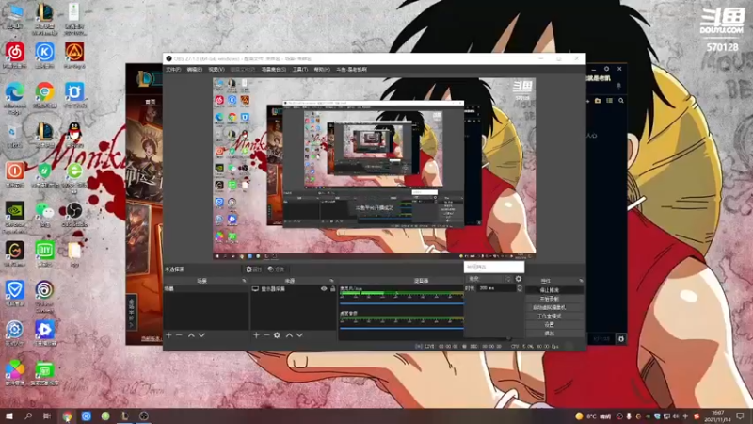Screen dimensions: 753x424
Task: Open the View menu in OBS
Action: 216,69
